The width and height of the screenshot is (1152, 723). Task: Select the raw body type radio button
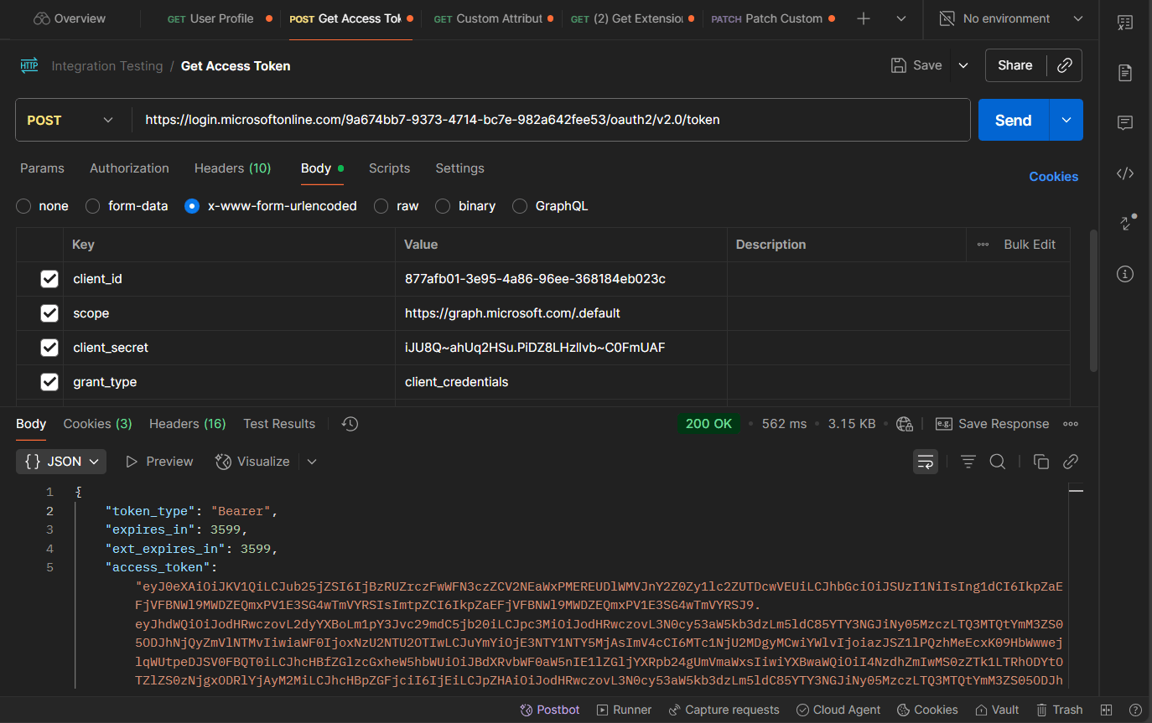tap(381, 206)
